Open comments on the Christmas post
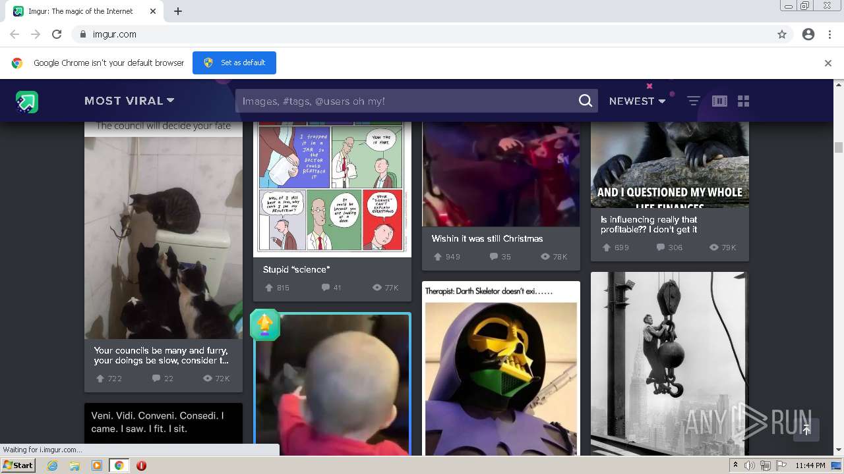This screenshot has width=844, height=474. pyautogui.click(x=494, y=257)
